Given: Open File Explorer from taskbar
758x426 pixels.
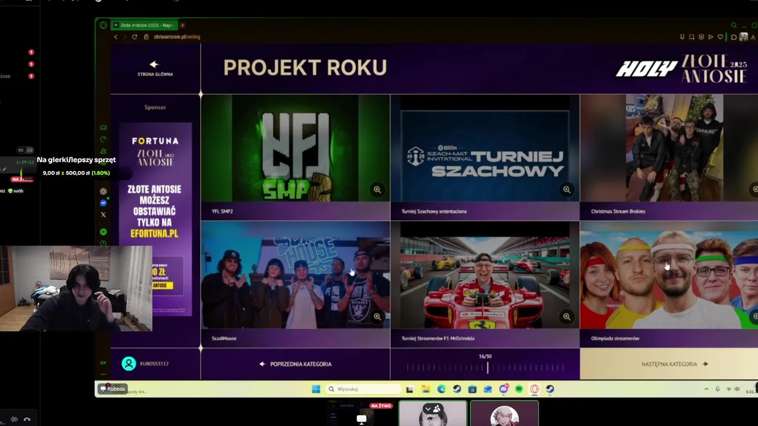Looking at the screenshot, I should point(426,389).
